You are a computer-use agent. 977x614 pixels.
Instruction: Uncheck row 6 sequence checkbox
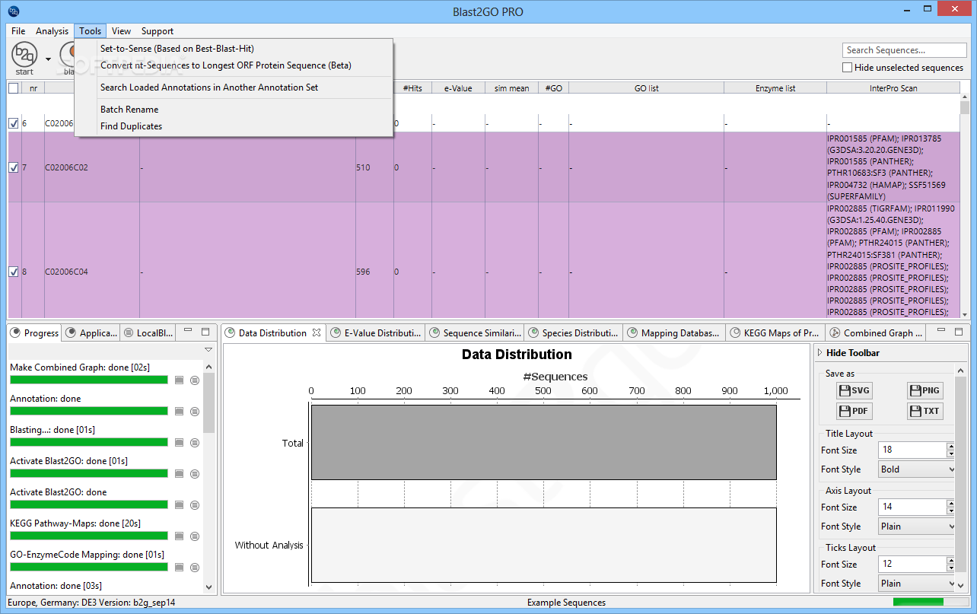click(x=13, y=123)
